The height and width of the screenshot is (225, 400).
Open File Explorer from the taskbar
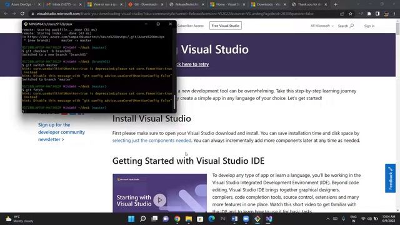coord(189,219)
